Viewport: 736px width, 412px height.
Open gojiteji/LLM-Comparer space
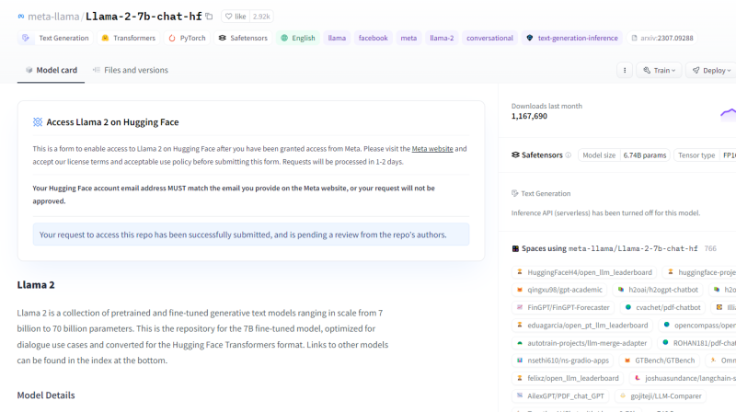[661, 396]
